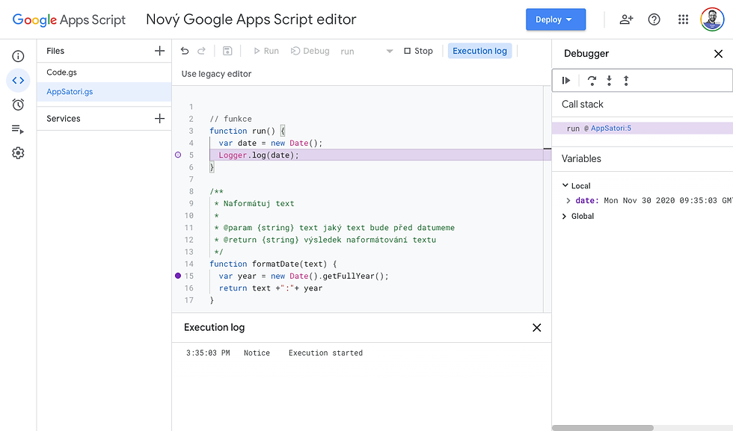This screenshot has width=733, height=431.
Task: Click the Run button
Action: click(x=266, y=51)
